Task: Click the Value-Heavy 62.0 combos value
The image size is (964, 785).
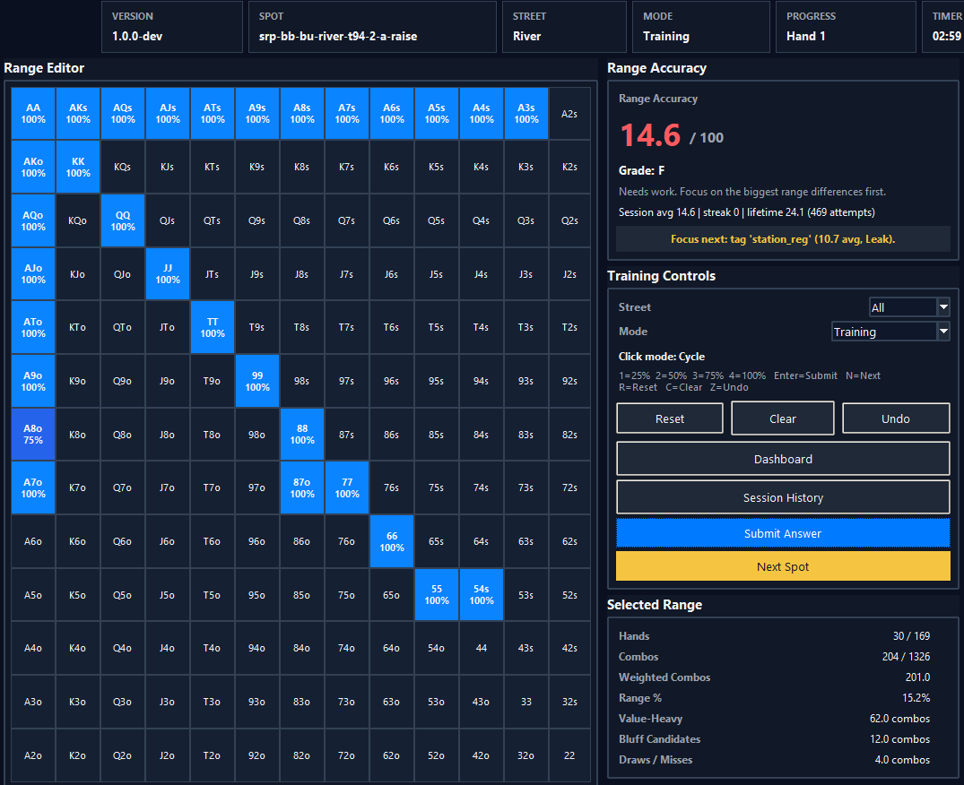Action: click(899, 718)
